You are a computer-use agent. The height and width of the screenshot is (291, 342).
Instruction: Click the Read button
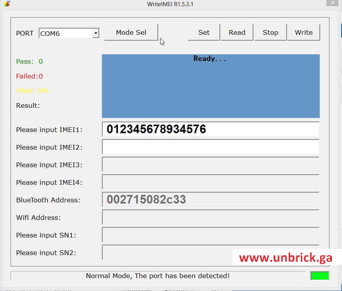(237, 32)
